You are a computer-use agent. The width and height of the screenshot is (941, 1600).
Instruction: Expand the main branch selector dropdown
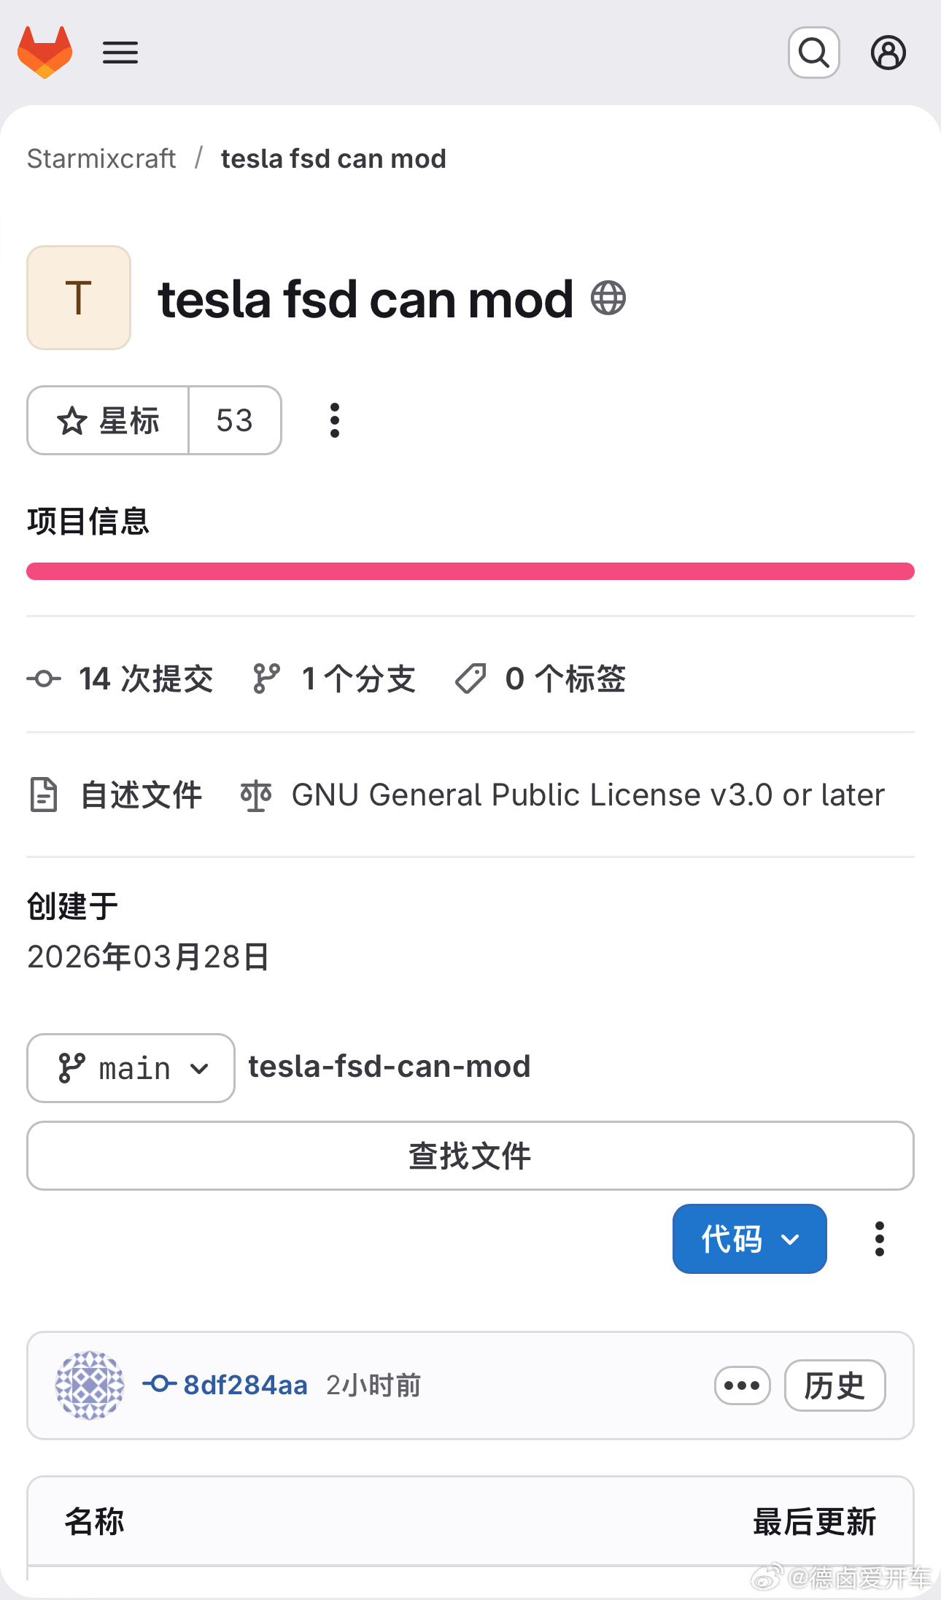click(x=131, y=1068)
